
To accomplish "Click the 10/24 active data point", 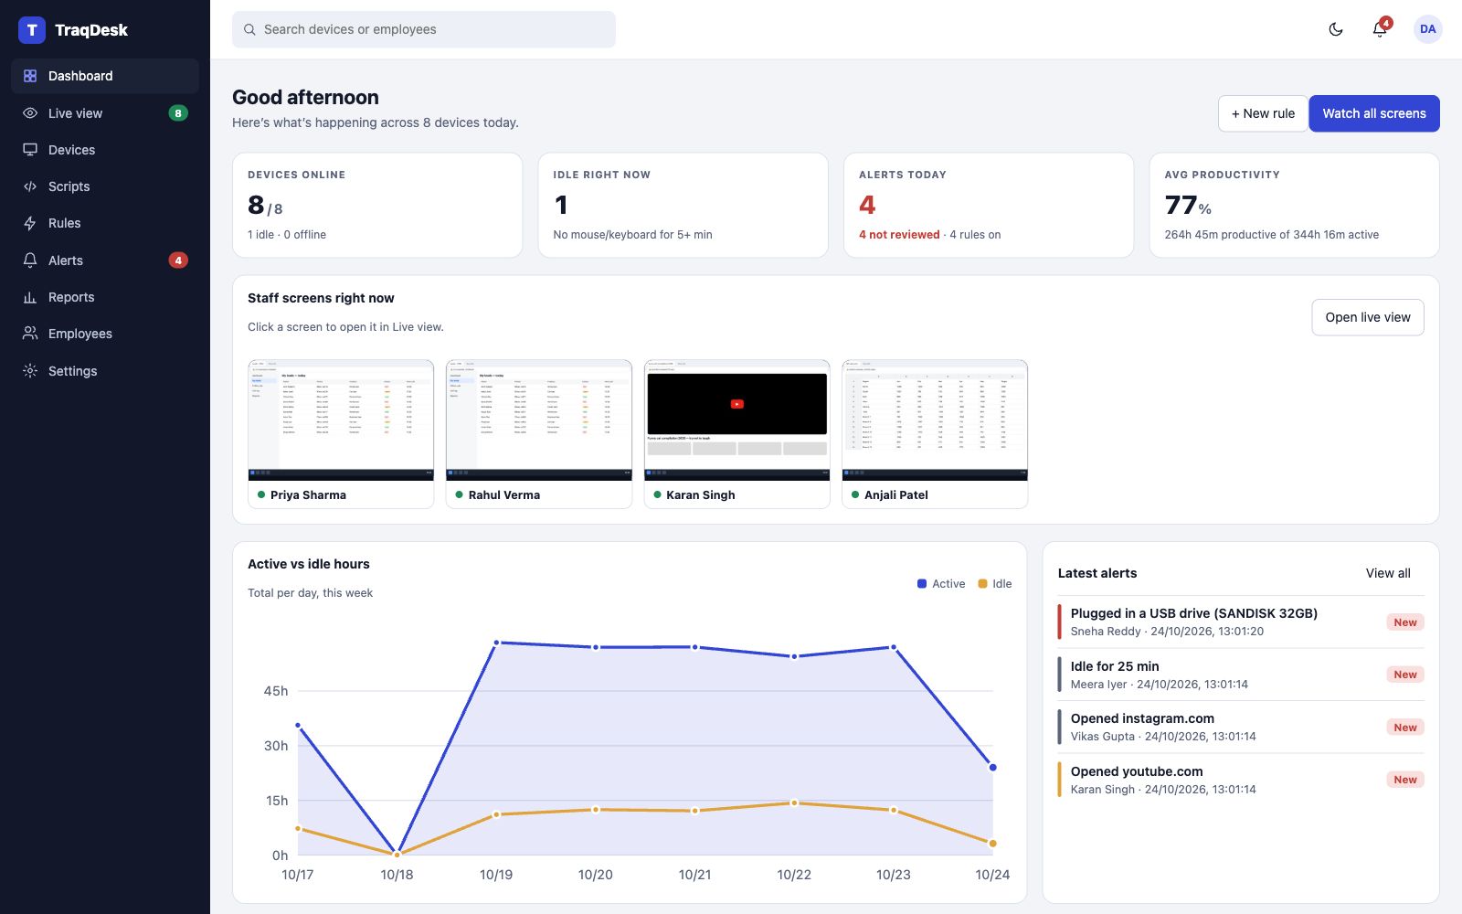I will point(992,767).
